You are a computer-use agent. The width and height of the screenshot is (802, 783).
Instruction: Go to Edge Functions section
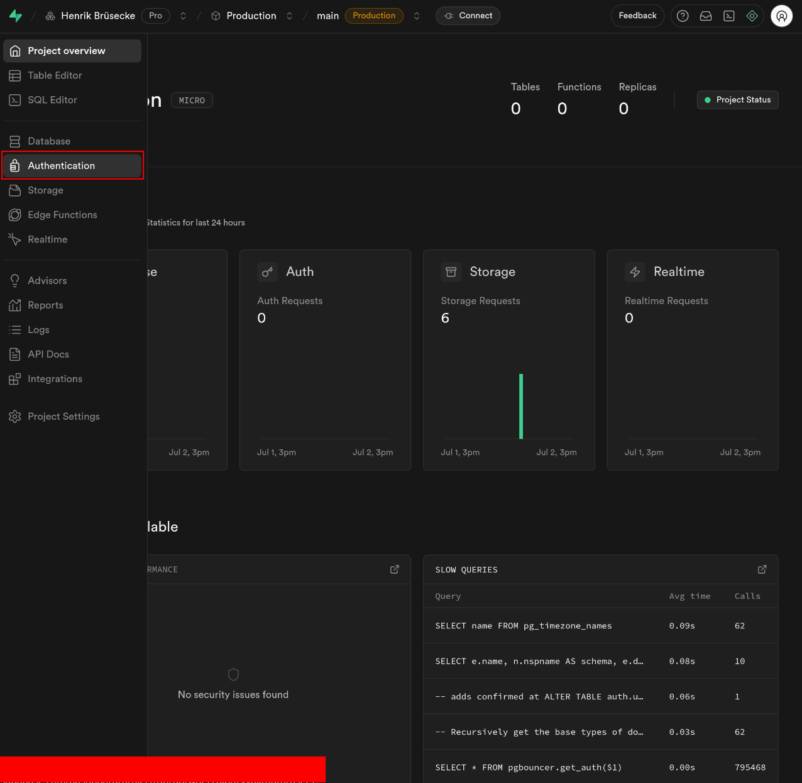pyautogui.click(x=62, y=215)
